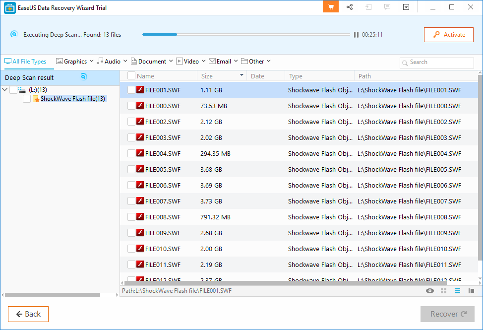
Task: Check the box for FILE008.SWF
Action: tap(131, 217)
